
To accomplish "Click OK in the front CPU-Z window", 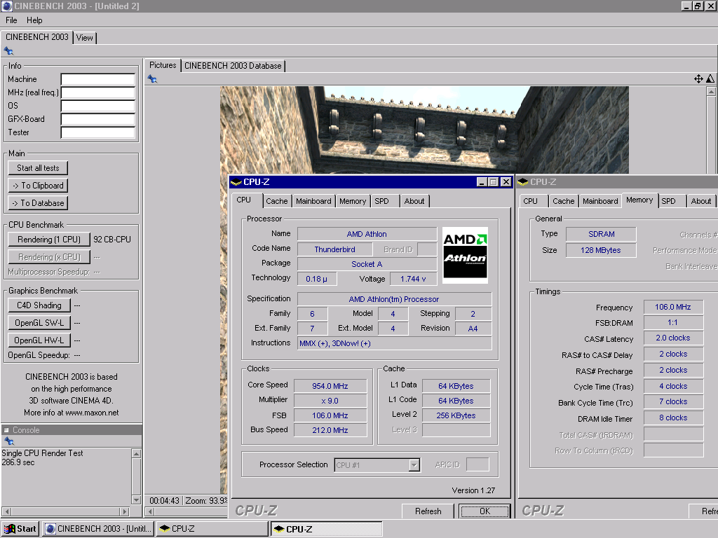I will pyautogui.click(x=485, y=511).
